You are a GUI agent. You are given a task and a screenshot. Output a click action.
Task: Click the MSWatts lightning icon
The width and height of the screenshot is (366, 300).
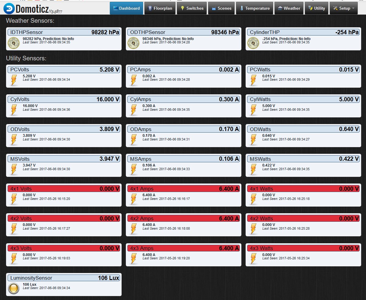click(254, 169)
